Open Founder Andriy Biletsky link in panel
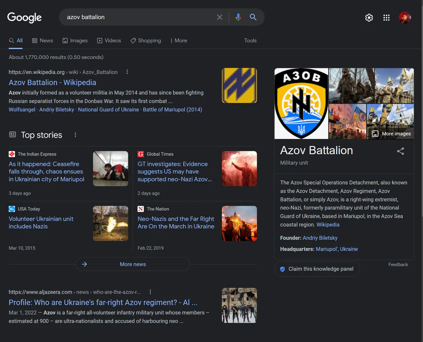 coord(320,238)
